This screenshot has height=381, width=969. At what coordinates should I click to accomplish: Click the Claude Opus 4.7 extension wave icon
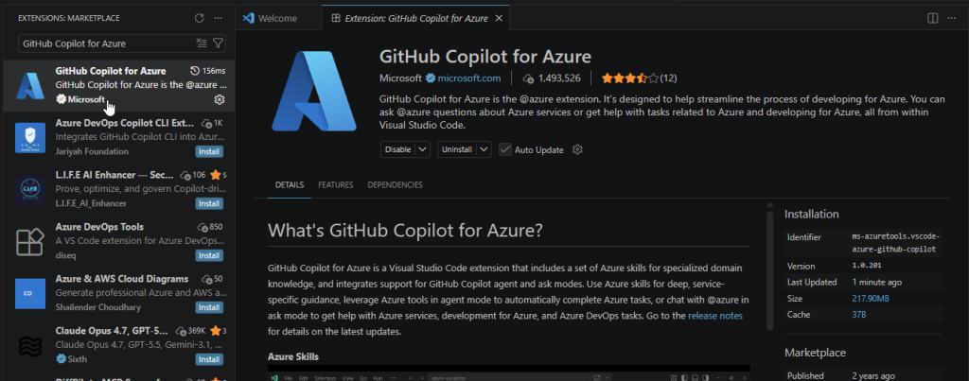[x=30, y=345]
